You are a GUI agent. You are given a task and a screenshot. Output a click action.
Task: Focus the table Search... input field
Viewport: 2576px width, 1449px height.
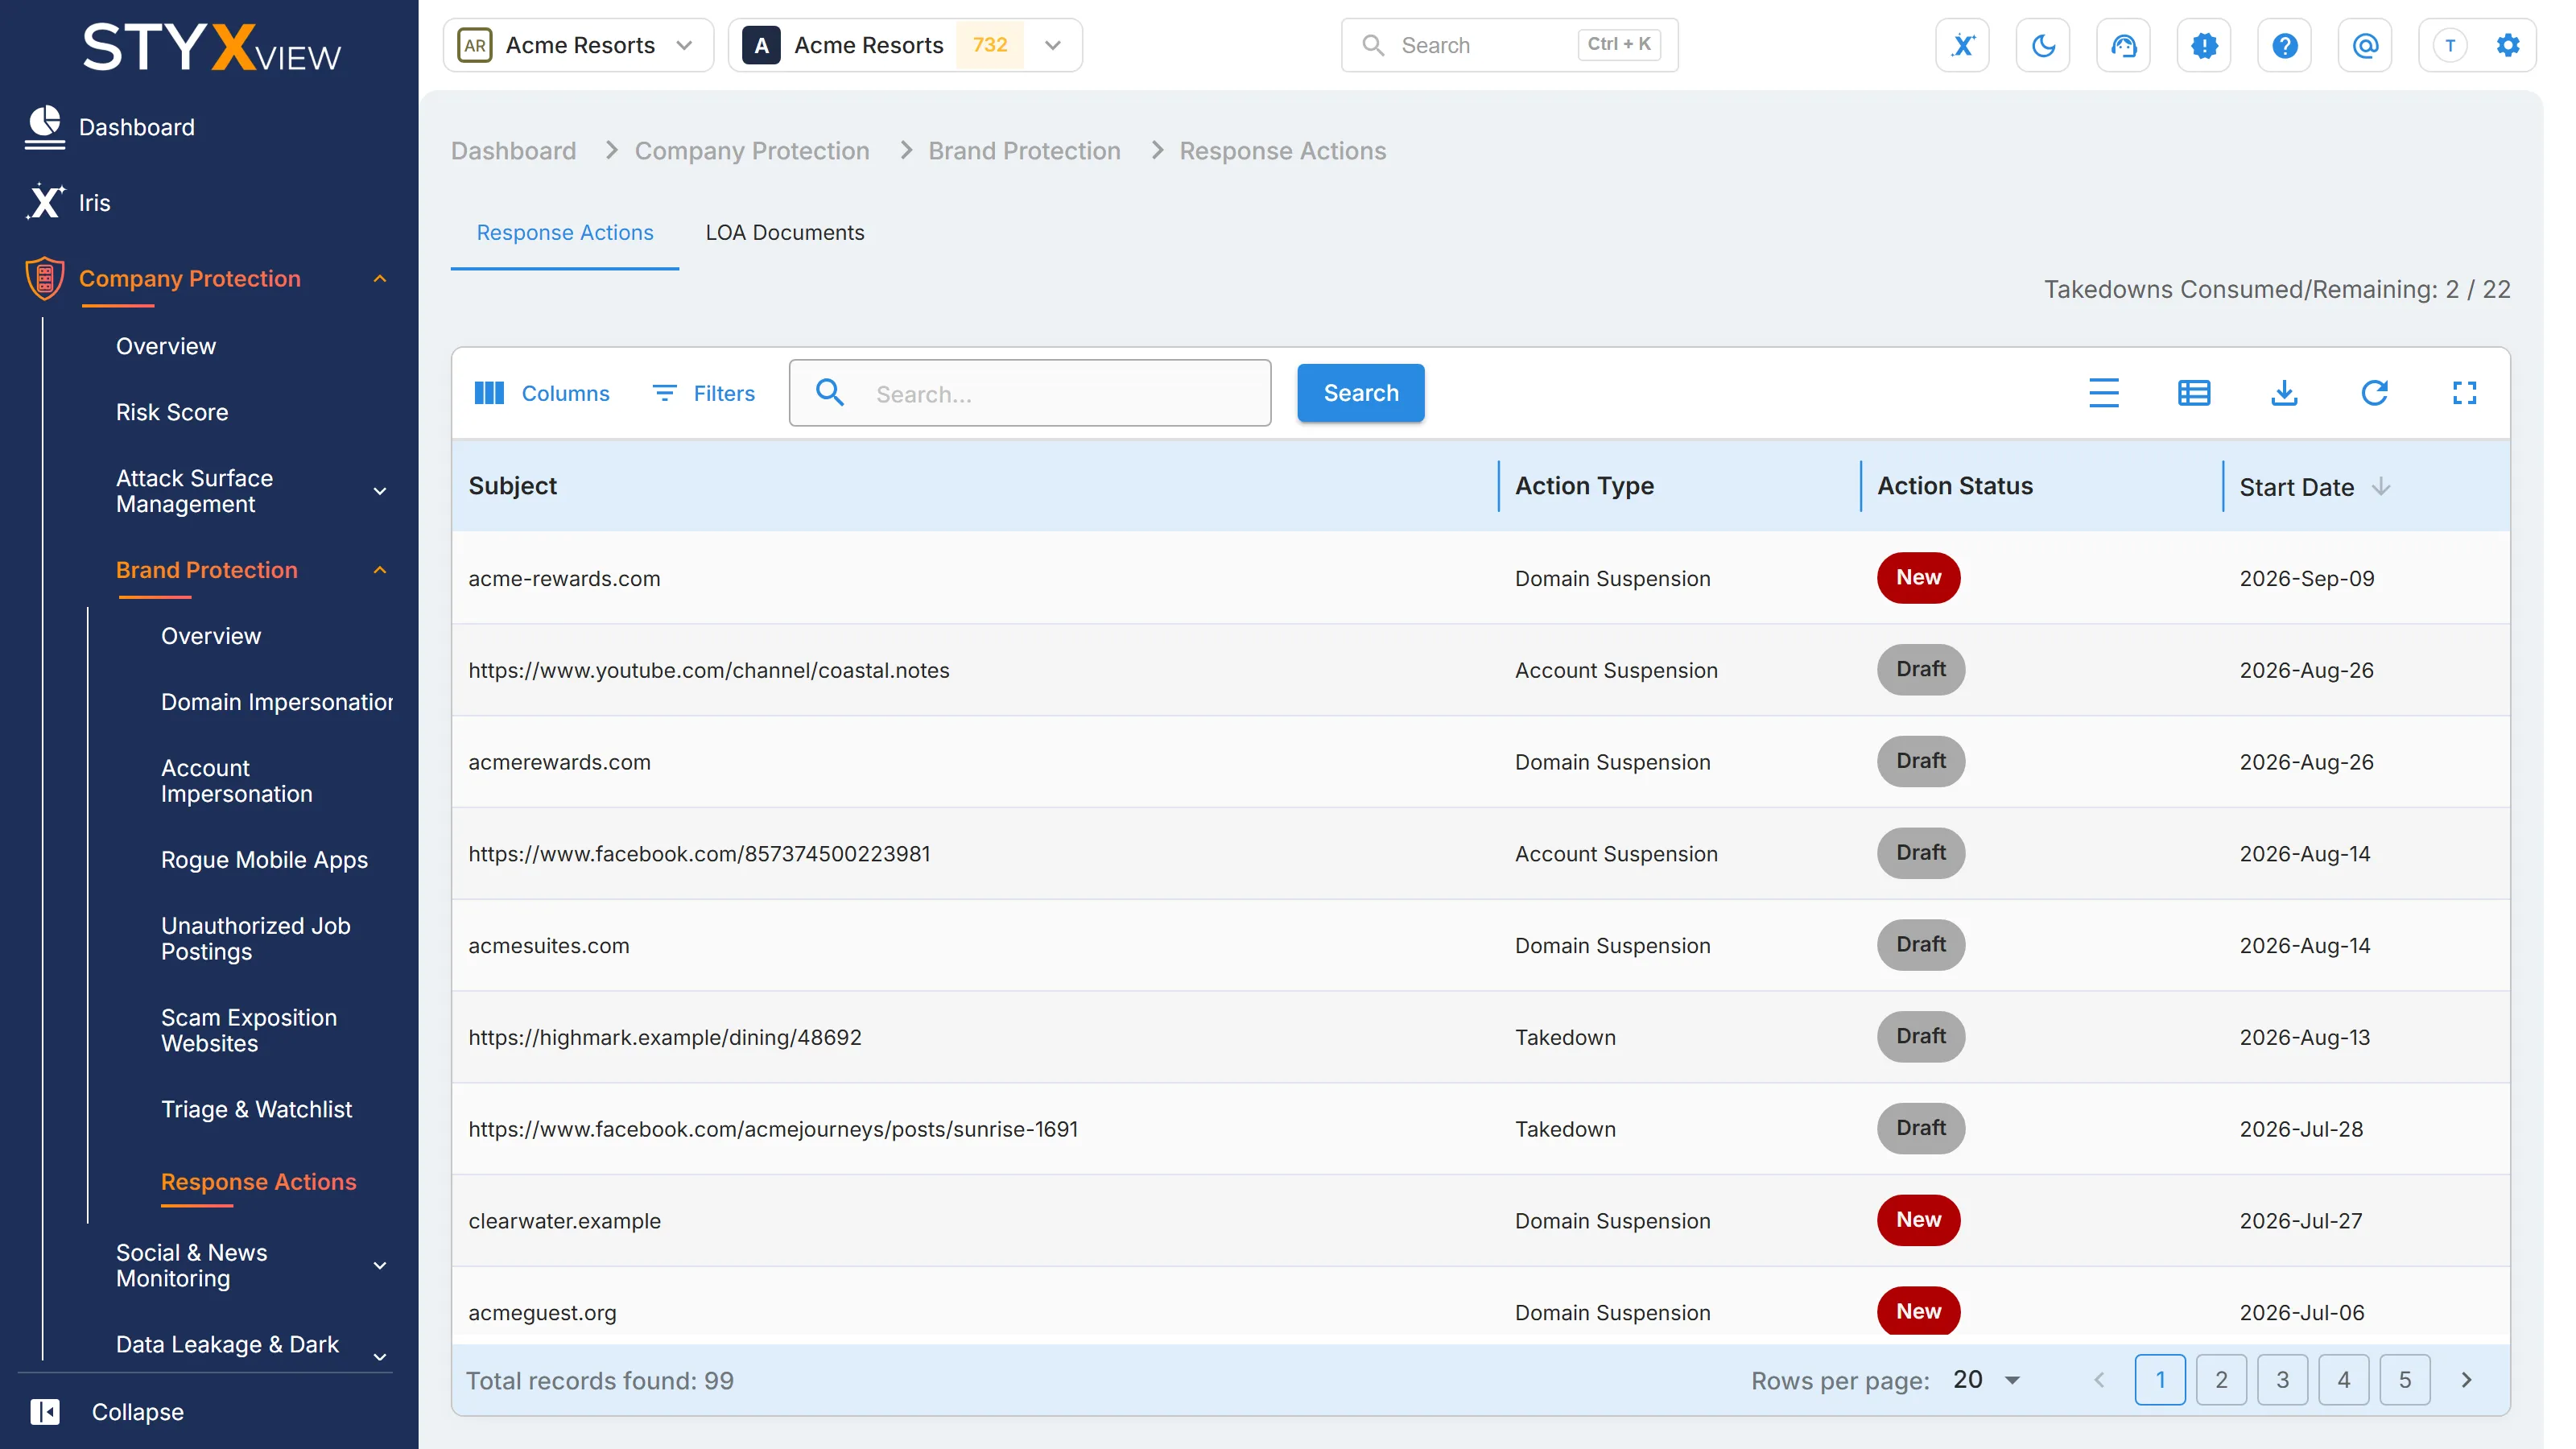click(x=1030, y=393)
